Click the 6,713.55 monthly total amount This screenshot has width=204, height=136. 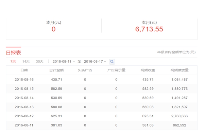pyautogui.click(x=149, y=30)
